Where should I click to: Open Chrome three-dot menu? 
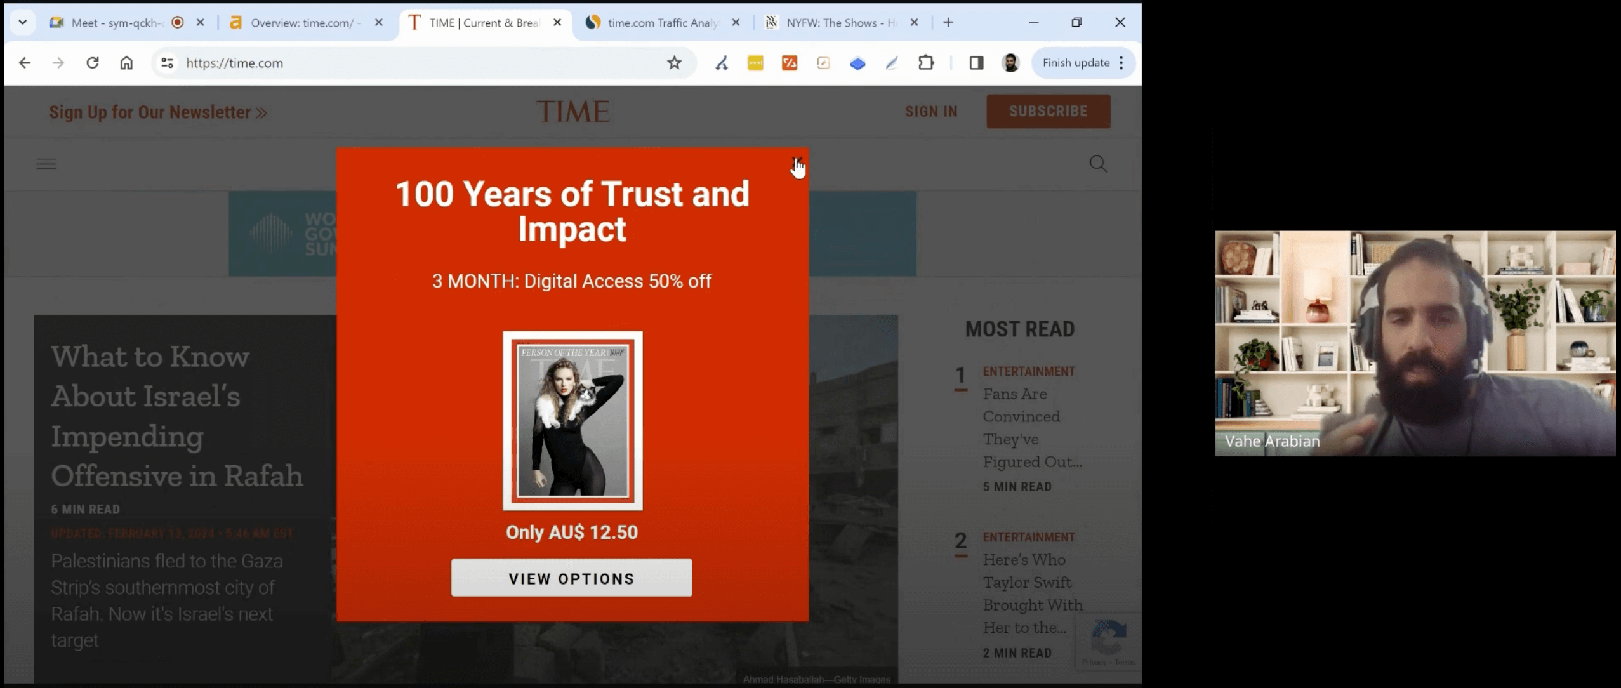point(1121,63)
